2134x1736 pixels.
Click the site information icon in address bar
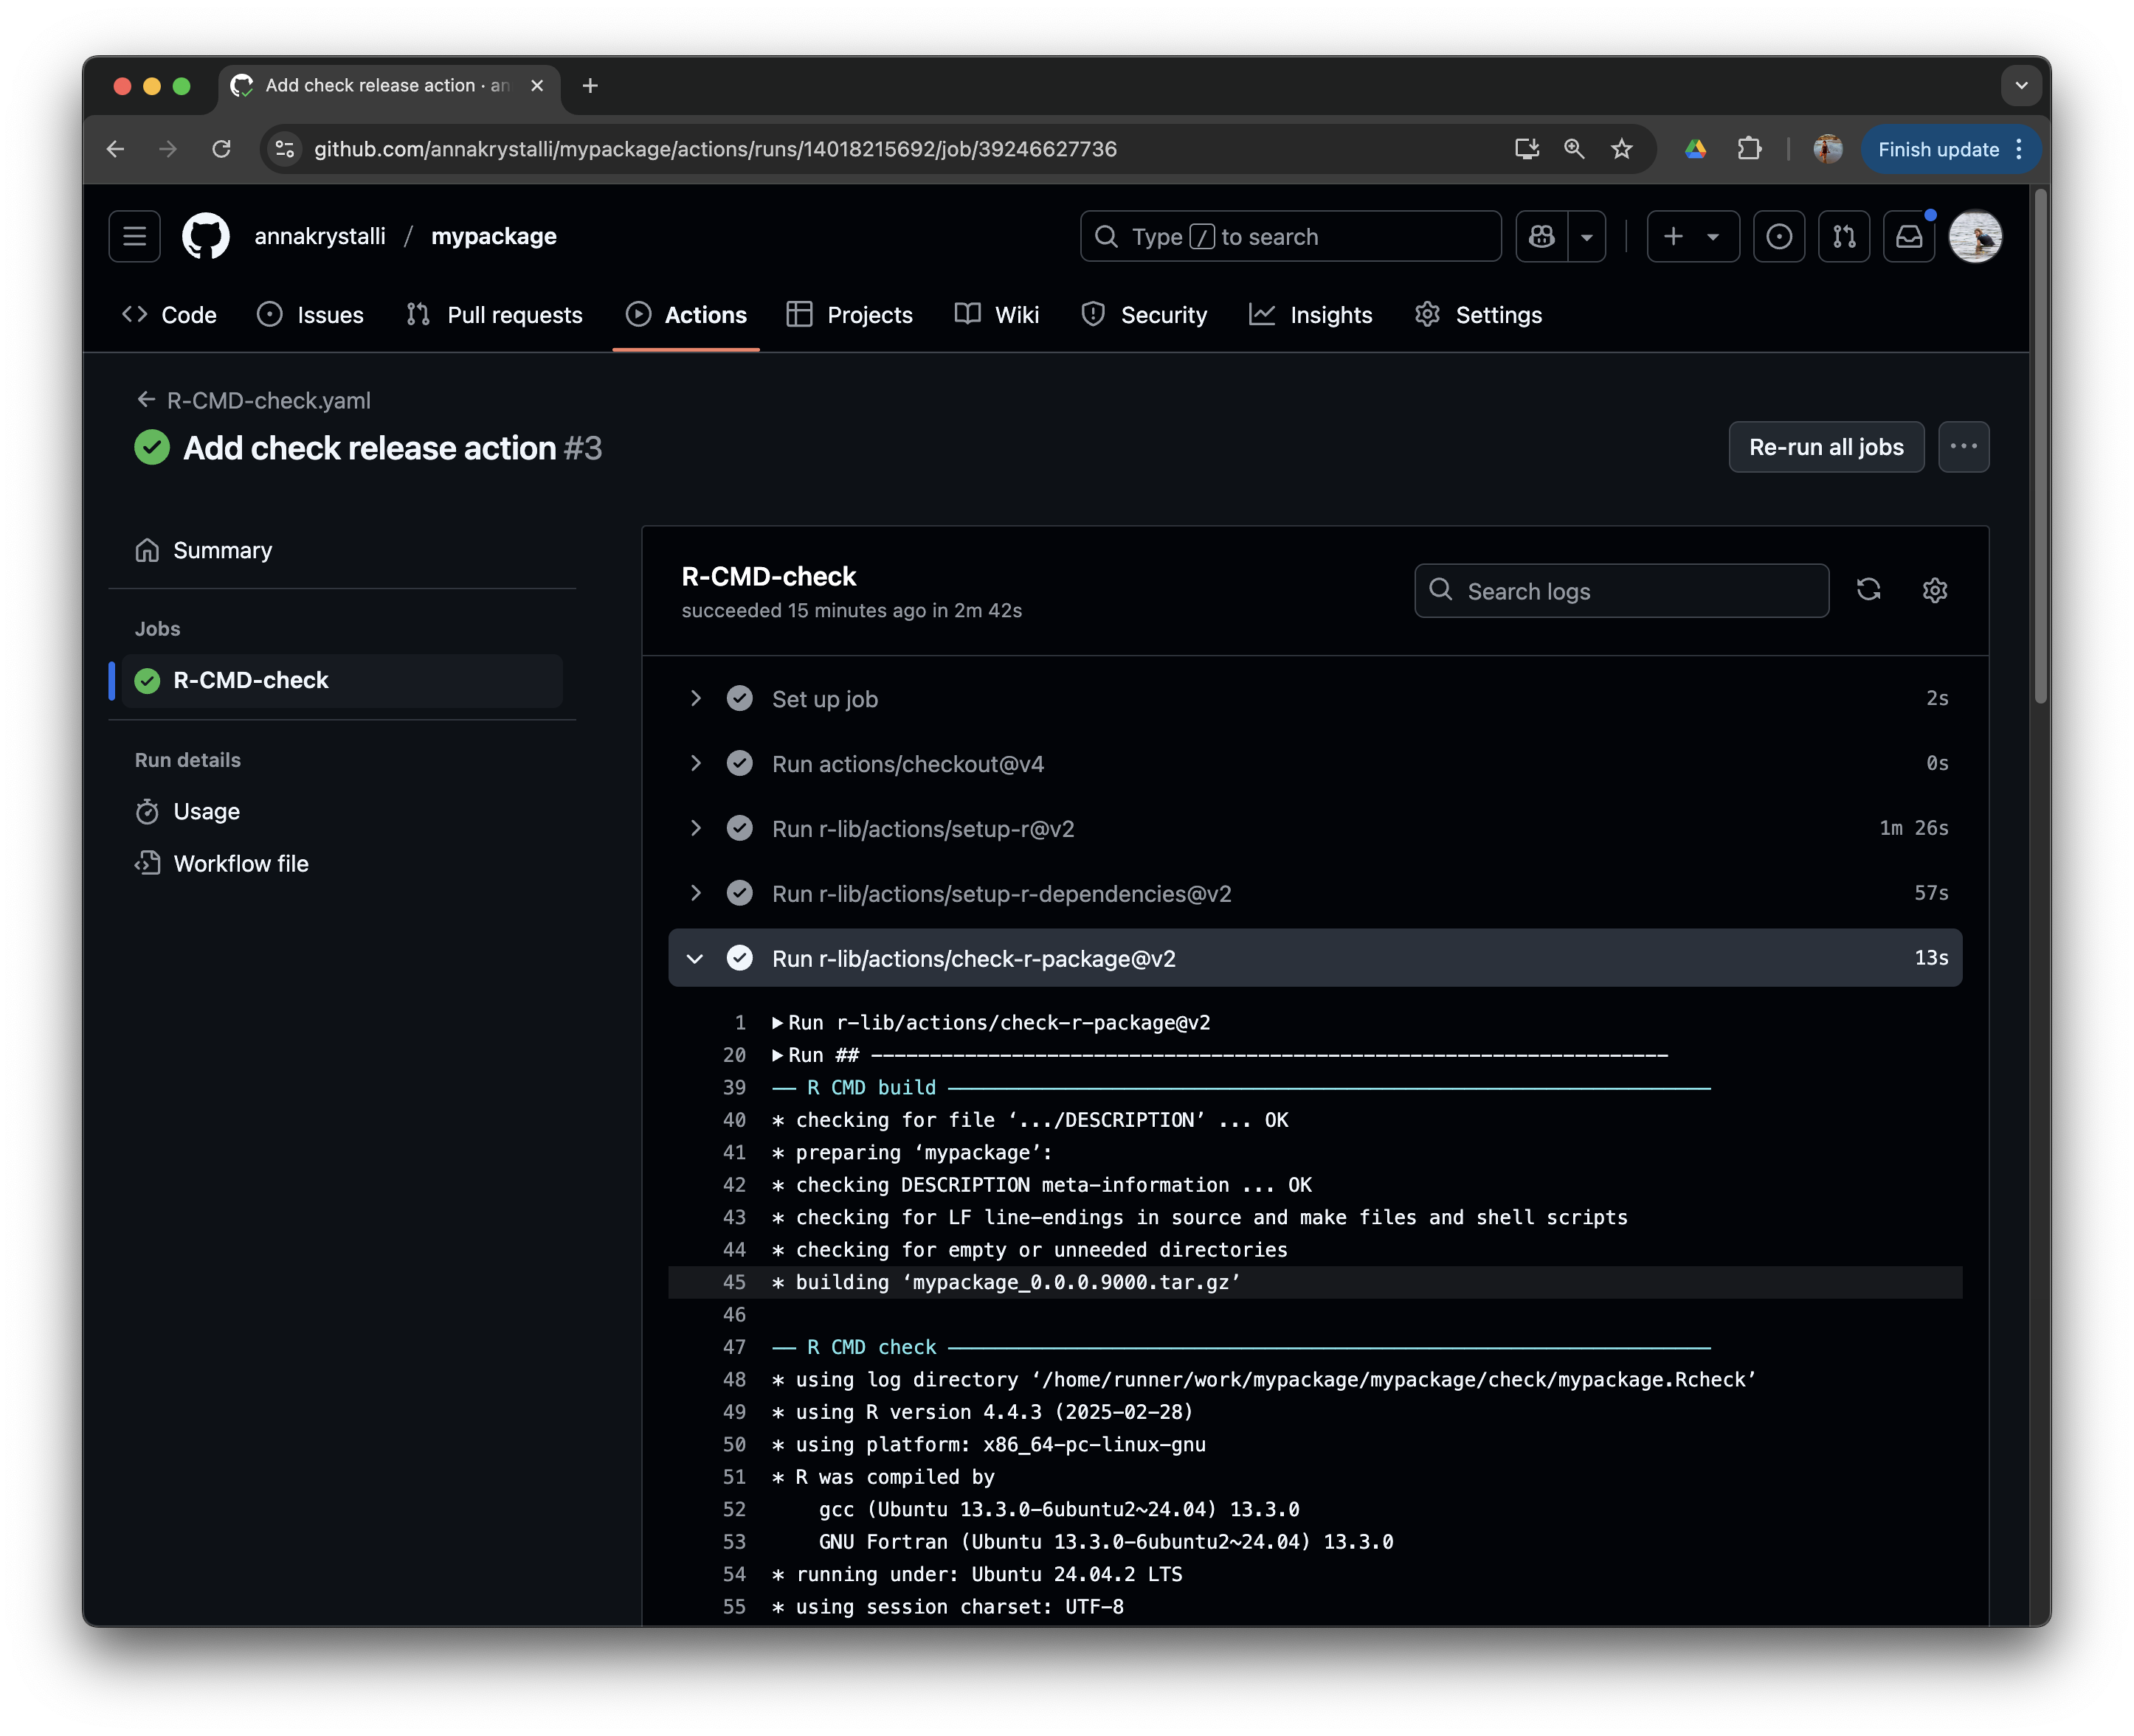pos(285,149)
